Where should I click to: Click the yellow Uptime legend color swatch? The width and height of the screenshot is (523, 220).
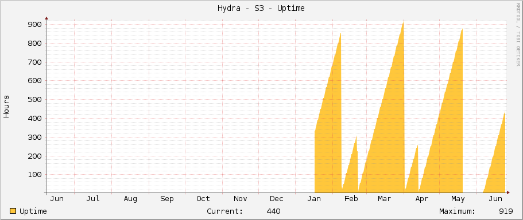tap(13, 211)
